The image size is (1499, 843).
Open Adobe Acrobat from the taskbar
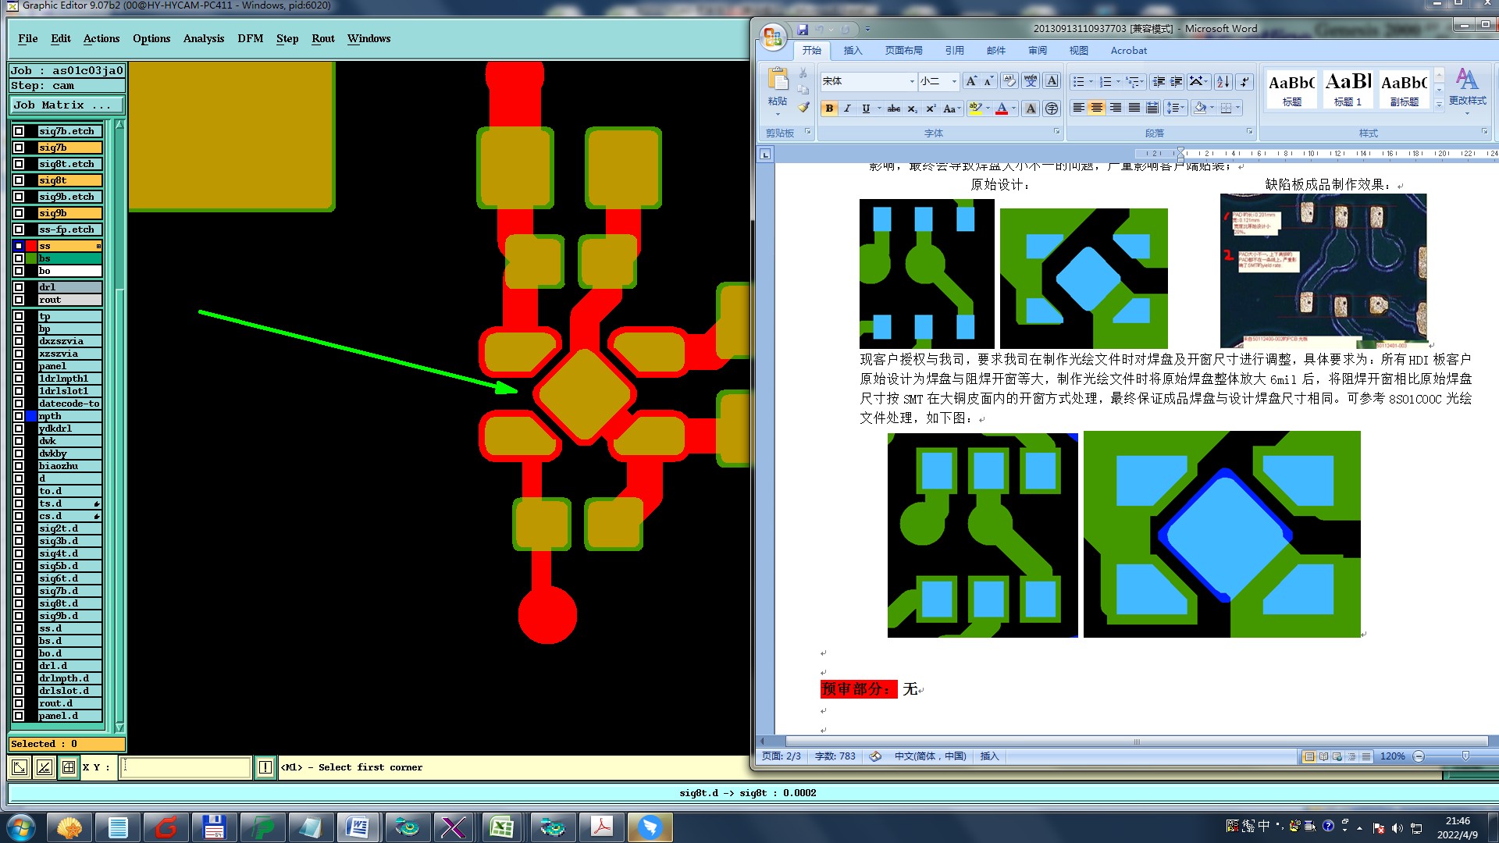(x=601, y=827)
